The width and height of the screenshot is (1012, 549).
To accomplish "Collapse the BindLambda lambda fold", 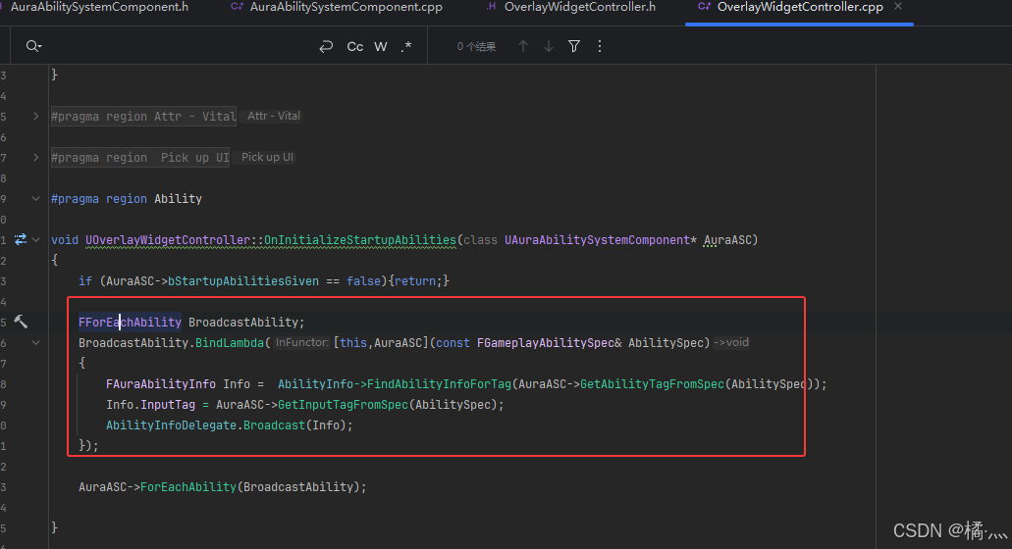I will 36,343.
